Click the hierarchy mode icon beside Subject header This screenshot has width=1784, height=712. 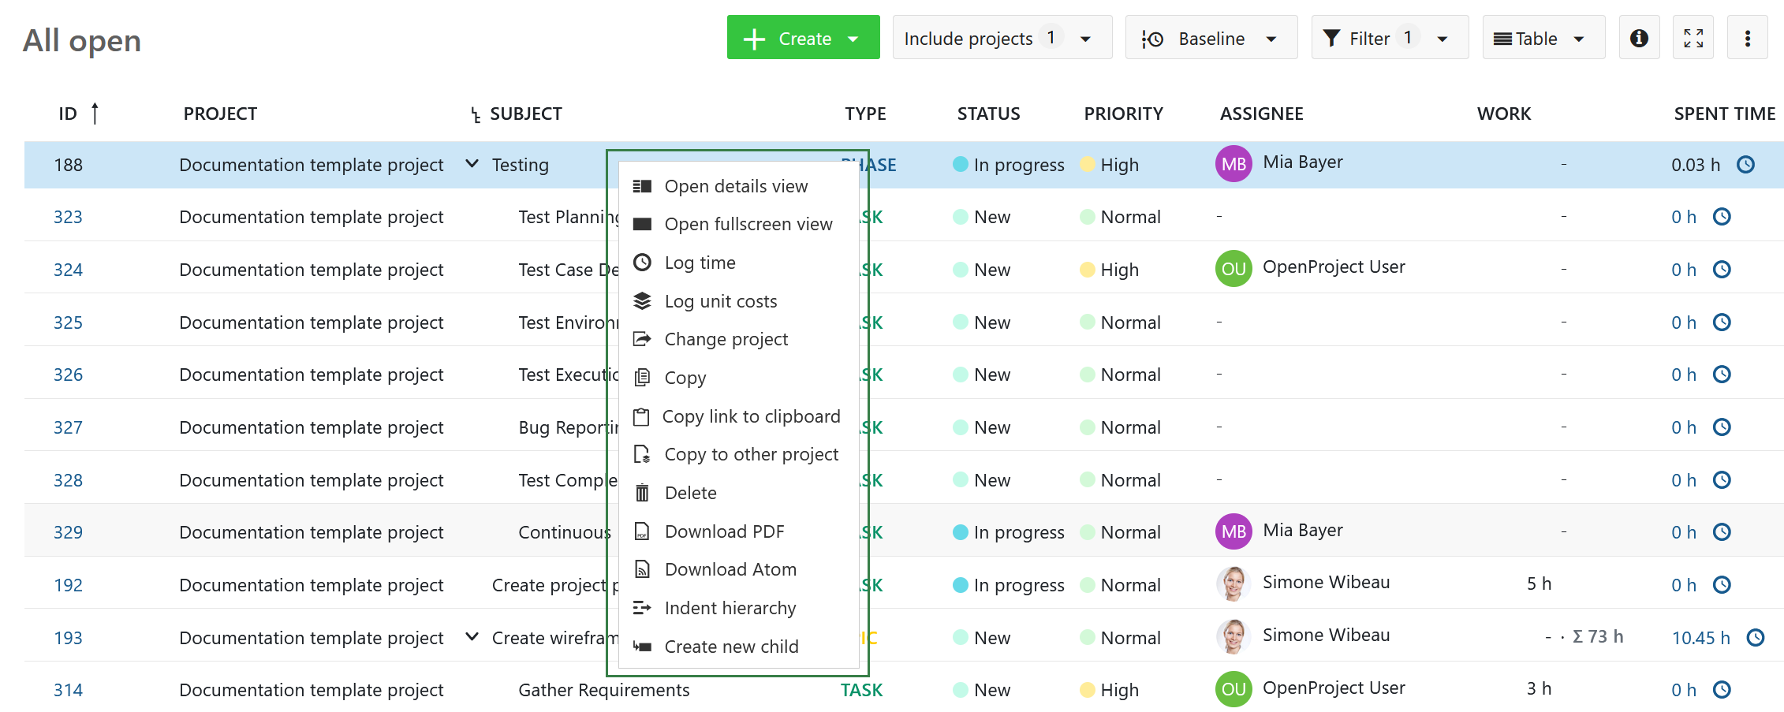[x=476, y=115]
